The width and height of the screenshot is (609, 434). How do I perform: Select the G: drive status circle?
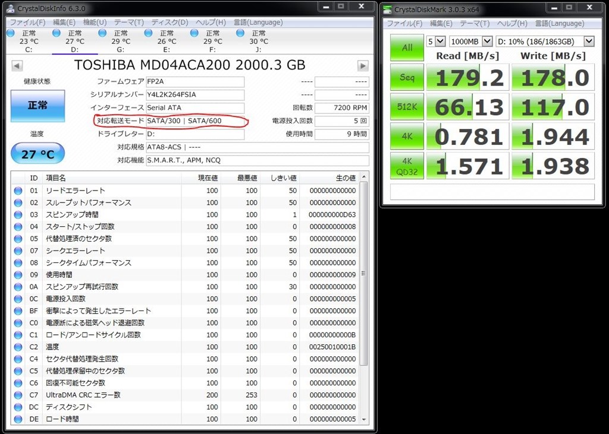[102, 33]
